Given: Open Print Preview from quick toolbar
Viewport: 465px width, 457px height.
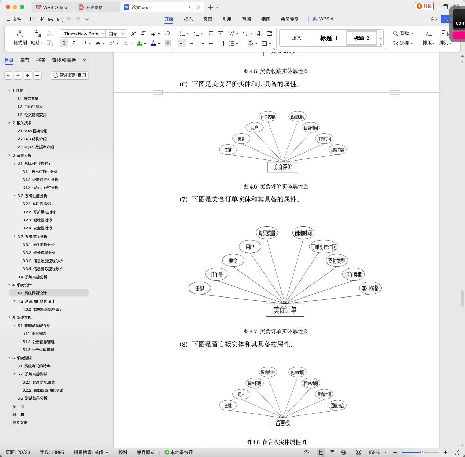Looking at the screenshot, I should coord(60,19).
